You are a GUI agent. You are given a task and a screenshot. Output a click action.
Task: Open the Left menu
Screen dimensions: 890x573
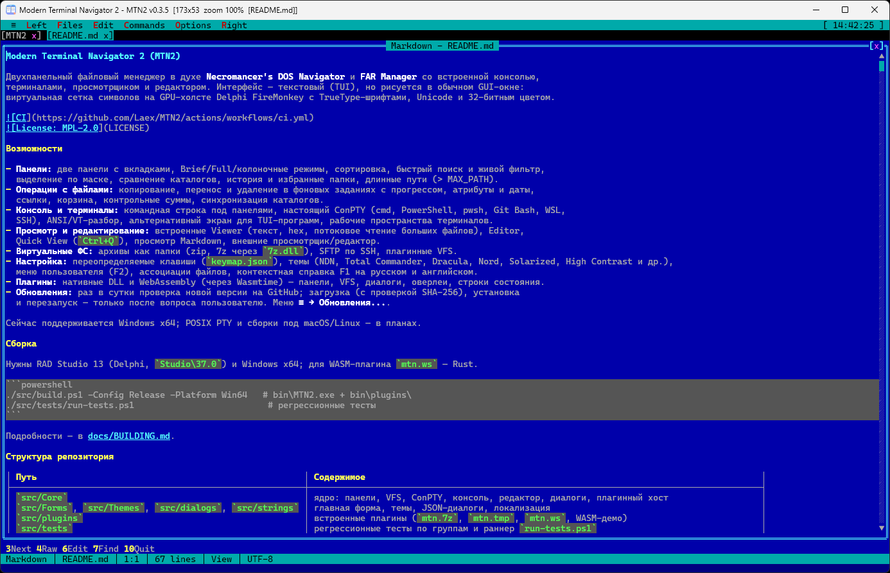tap(37, 25)
